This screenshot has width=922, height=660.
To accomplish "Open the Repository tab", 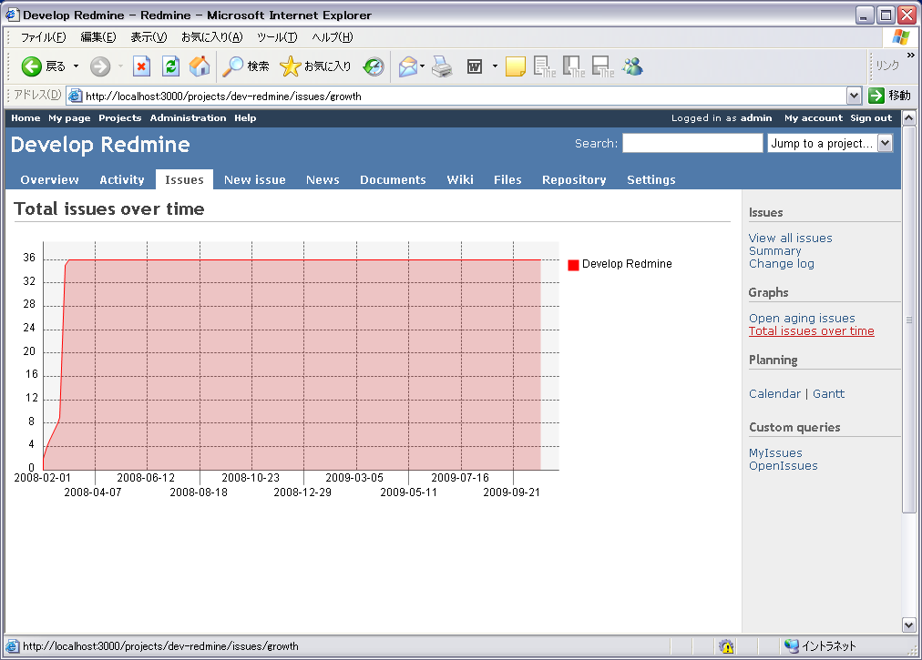I will (x=574, y=180).
